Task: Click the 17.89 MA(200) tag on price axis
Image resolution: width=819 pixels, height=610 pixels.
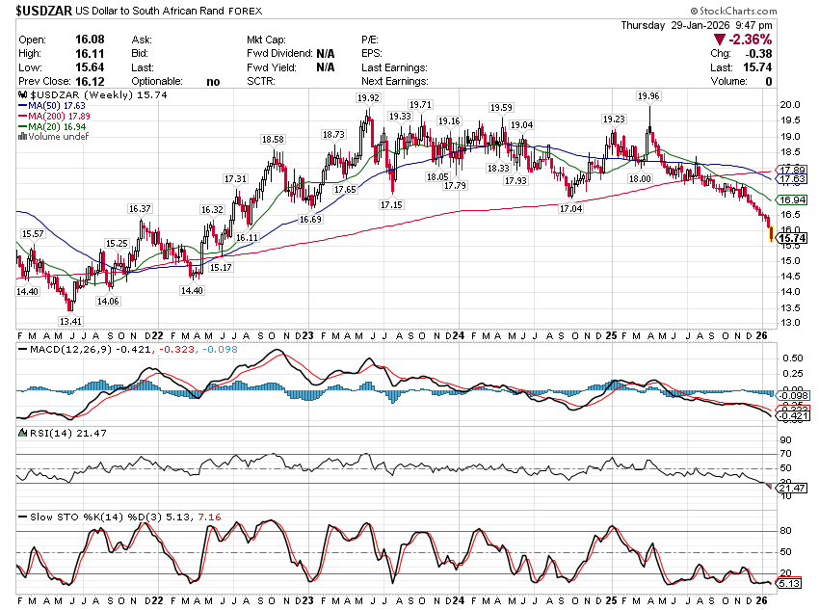Action: point(794,170)
